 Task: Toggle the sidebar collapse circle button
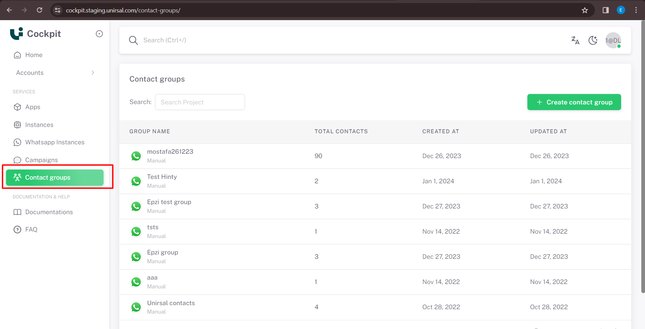pos(99,34)
